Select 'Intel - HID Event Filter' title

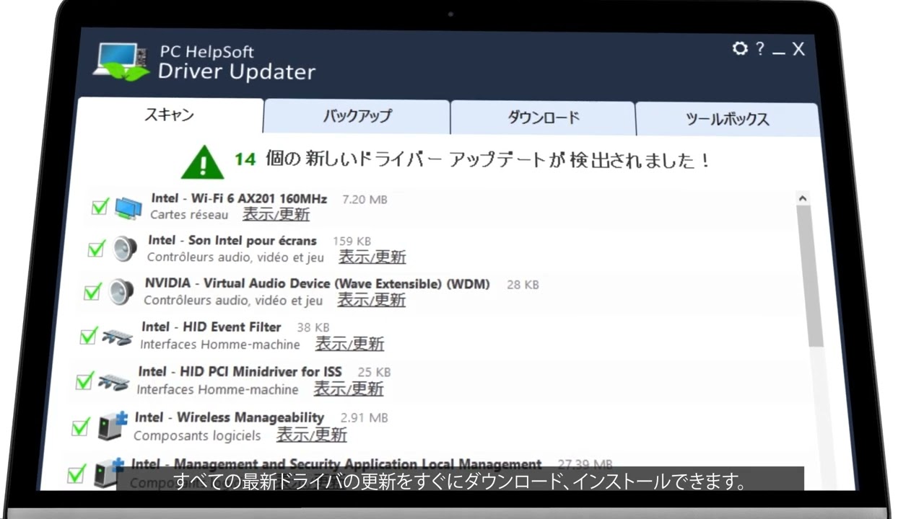click(x=211, y=327)
